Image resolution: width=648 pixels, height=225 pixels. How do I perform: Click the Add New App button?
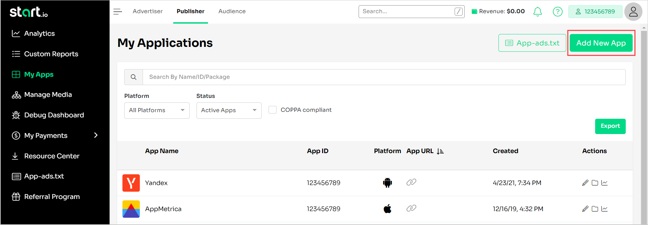point(601,43)
